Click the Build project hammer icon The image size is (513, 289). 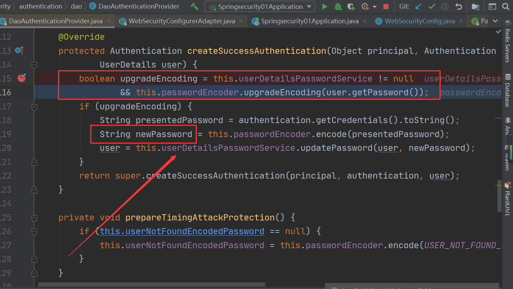(194, 7)
